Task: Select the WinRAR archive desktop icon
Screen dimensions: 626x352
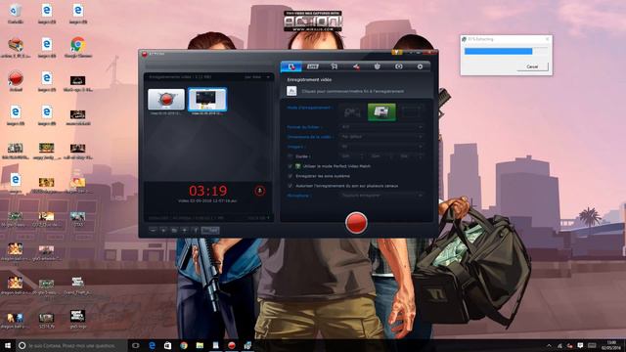Action: pyautogui.click(x=16, y=47)
